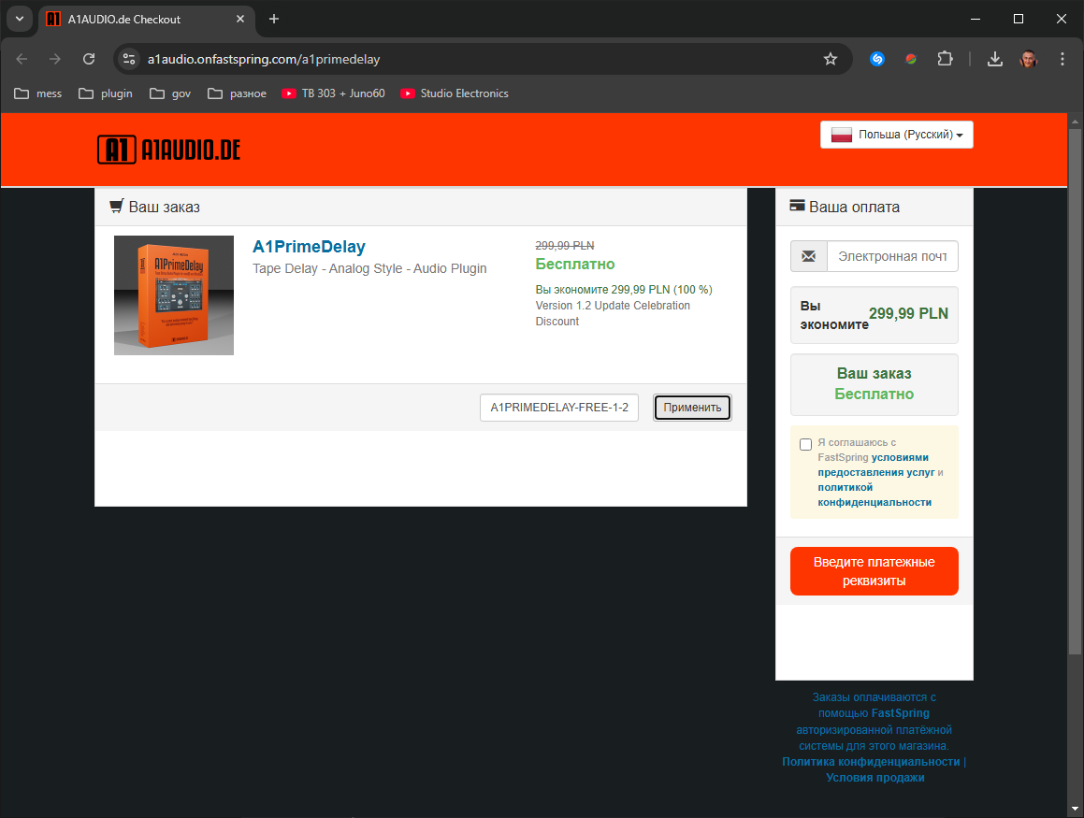This screenshot has height=818, width=1084.
Task: Open the разное bookmarks folder
Action: pos(238,93)
